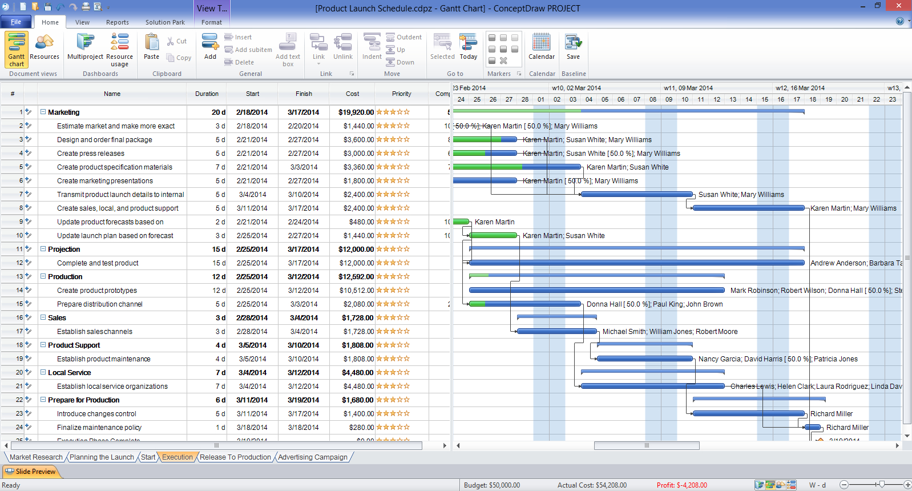This screenshot has height=491, width=912.
Task: Open the Resources view
Action: [x=45, y=47]
